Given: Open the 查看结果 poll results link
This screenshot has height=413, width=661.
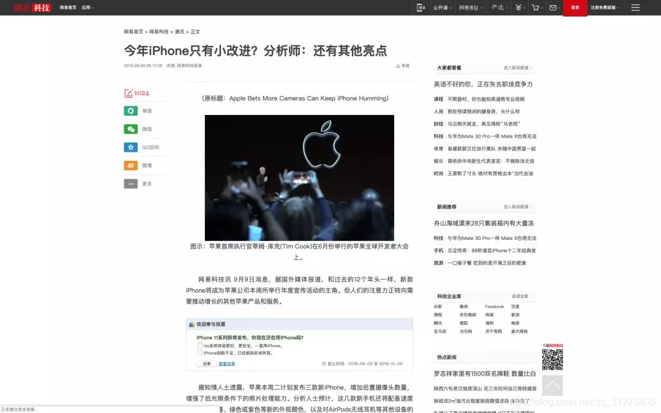Looking at the screenshot, I should tap(227, 363).
